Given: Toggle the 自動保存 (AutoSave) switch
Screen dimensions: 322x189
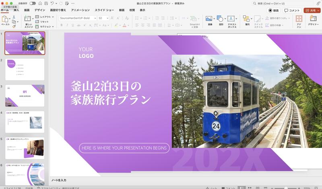Looking at the screenshot, I should [33, 3].
